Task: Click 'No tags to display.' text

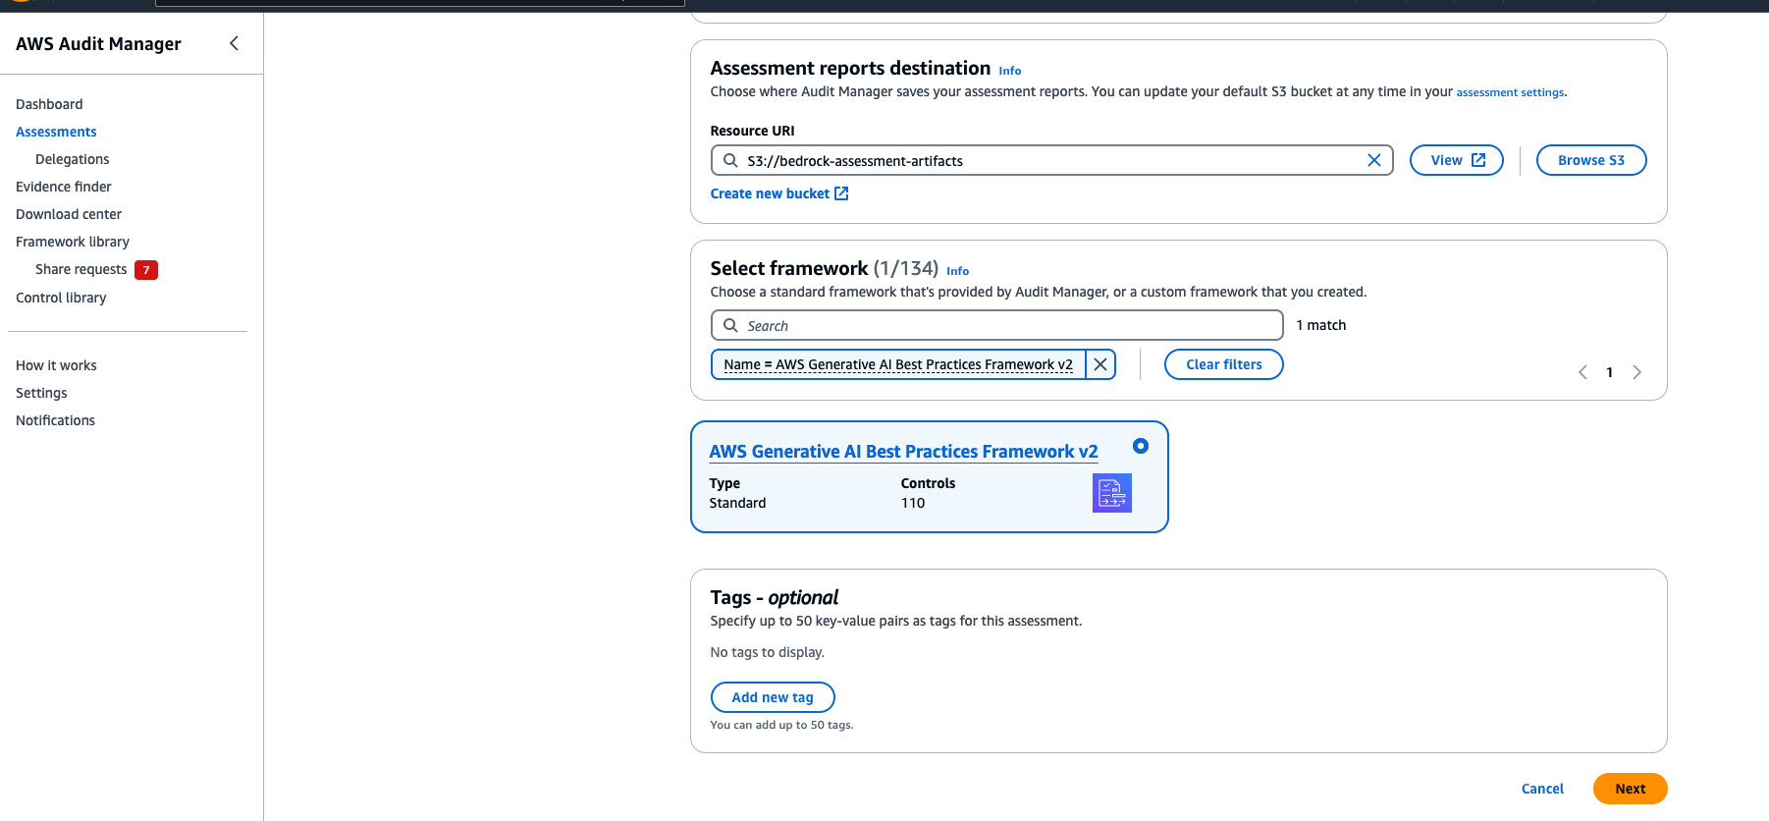Action: click(x=768, y=652)
